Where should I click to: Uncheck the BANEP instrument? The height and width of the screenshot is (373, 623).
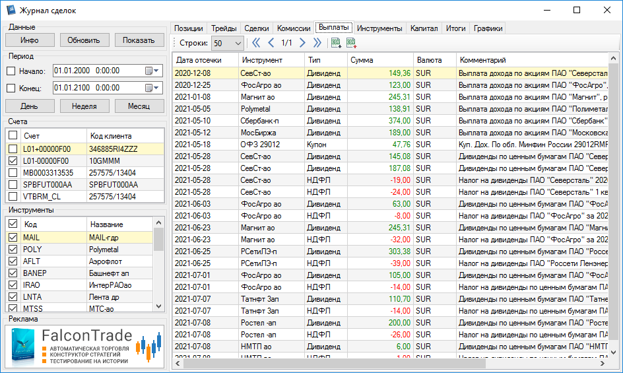(13, 273)
